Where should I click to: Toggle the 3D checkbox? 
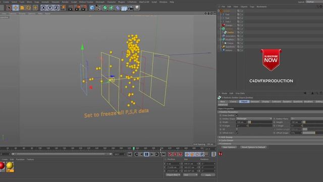click(237, 129)
